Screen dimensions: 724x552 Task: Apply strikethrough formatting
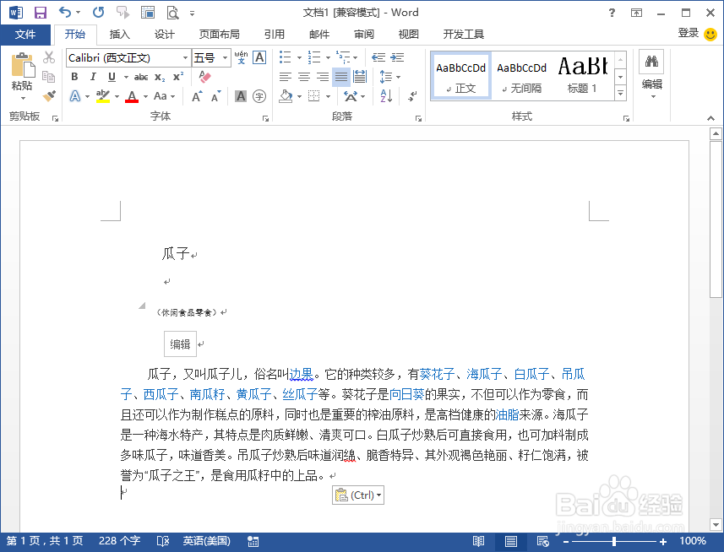click(140, 76)
